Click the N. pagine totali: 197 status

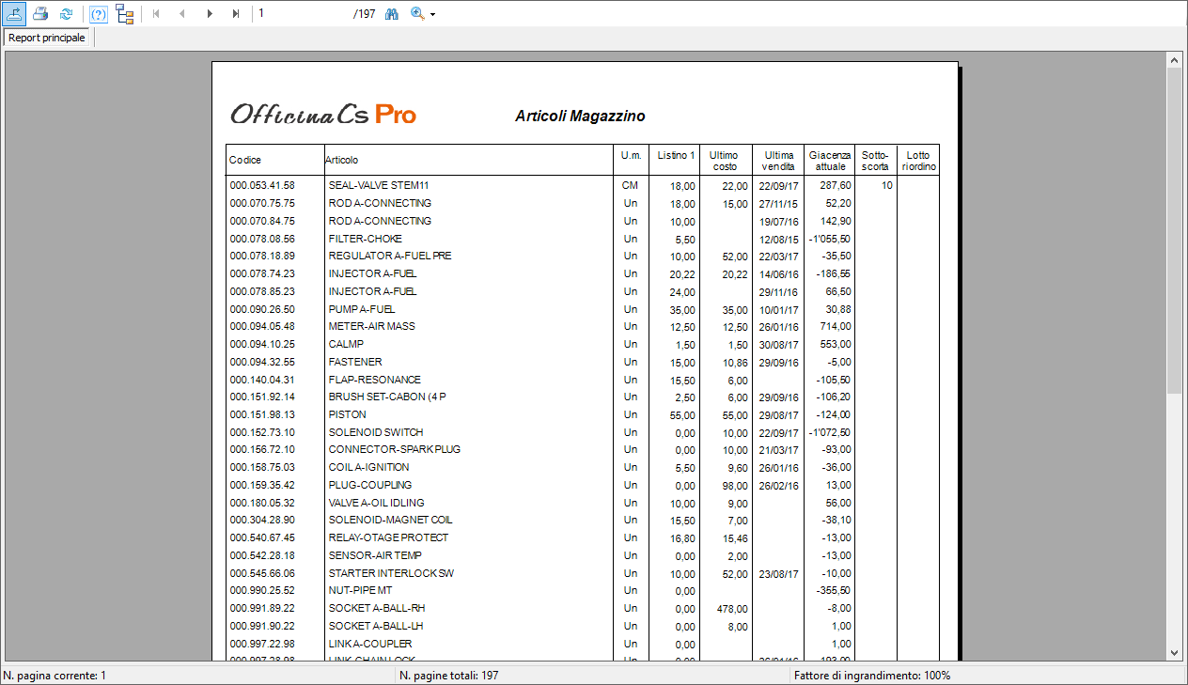[x=449, y=676]
